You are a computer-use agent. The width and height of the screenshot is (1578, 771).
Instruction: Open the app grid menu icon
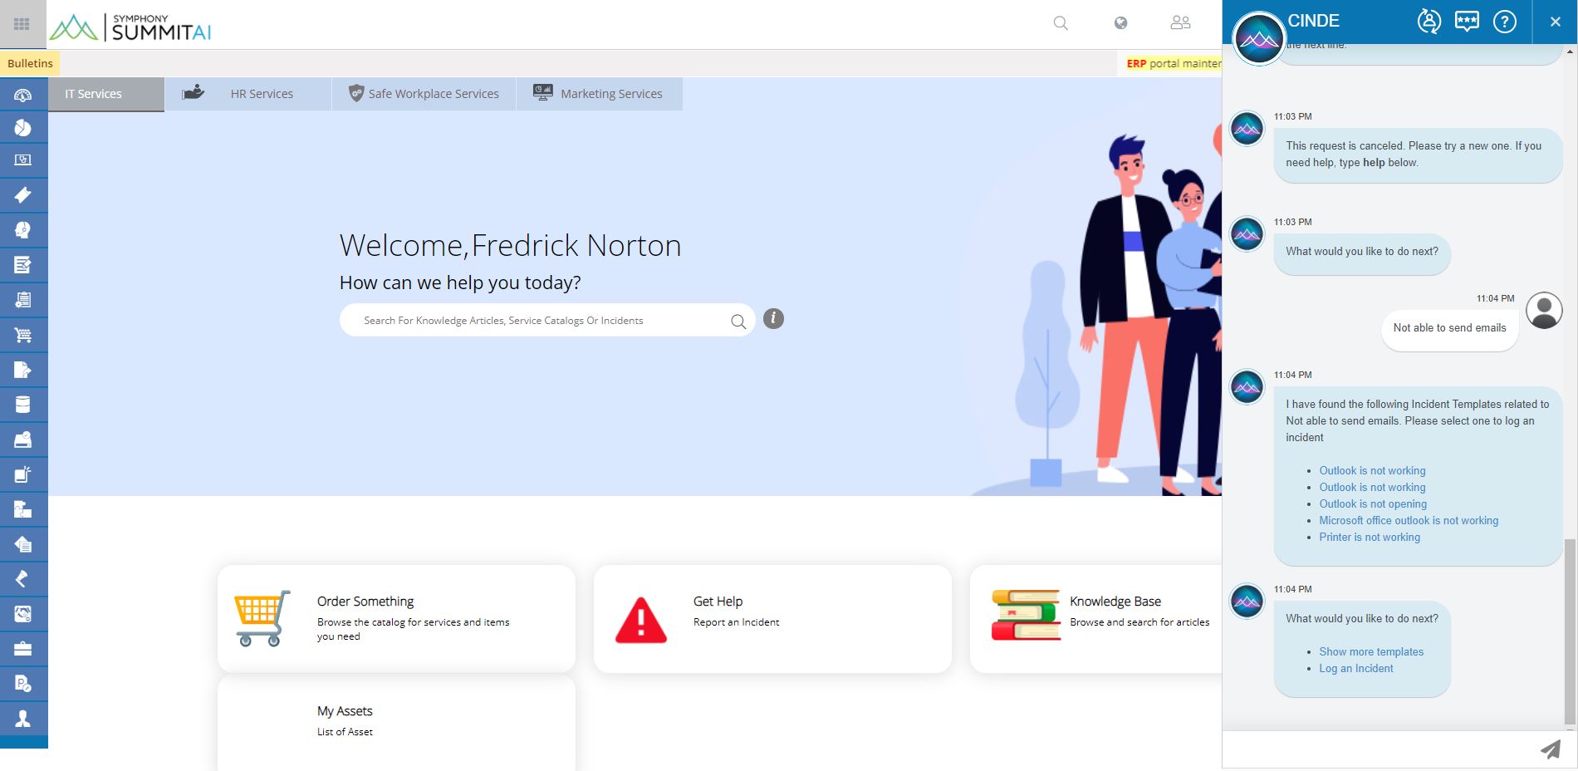pyautogui.click(x=22, y=24)
